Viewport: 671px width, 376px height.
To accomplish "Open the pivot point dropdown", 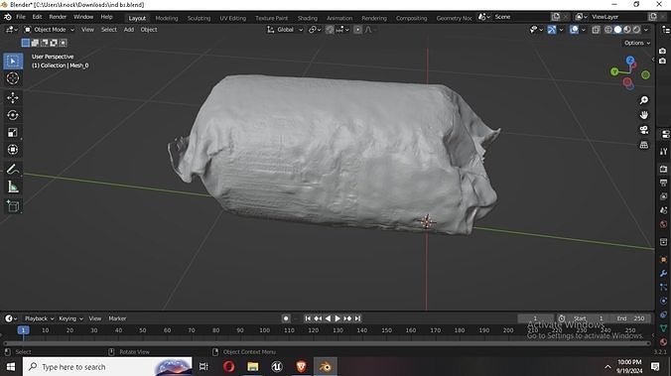I will coord(315,30).
